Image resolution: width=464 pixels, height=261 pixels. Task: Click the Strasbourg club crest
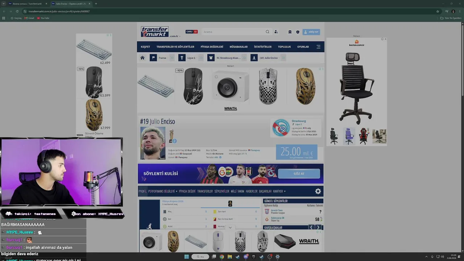tap(281, 128)
